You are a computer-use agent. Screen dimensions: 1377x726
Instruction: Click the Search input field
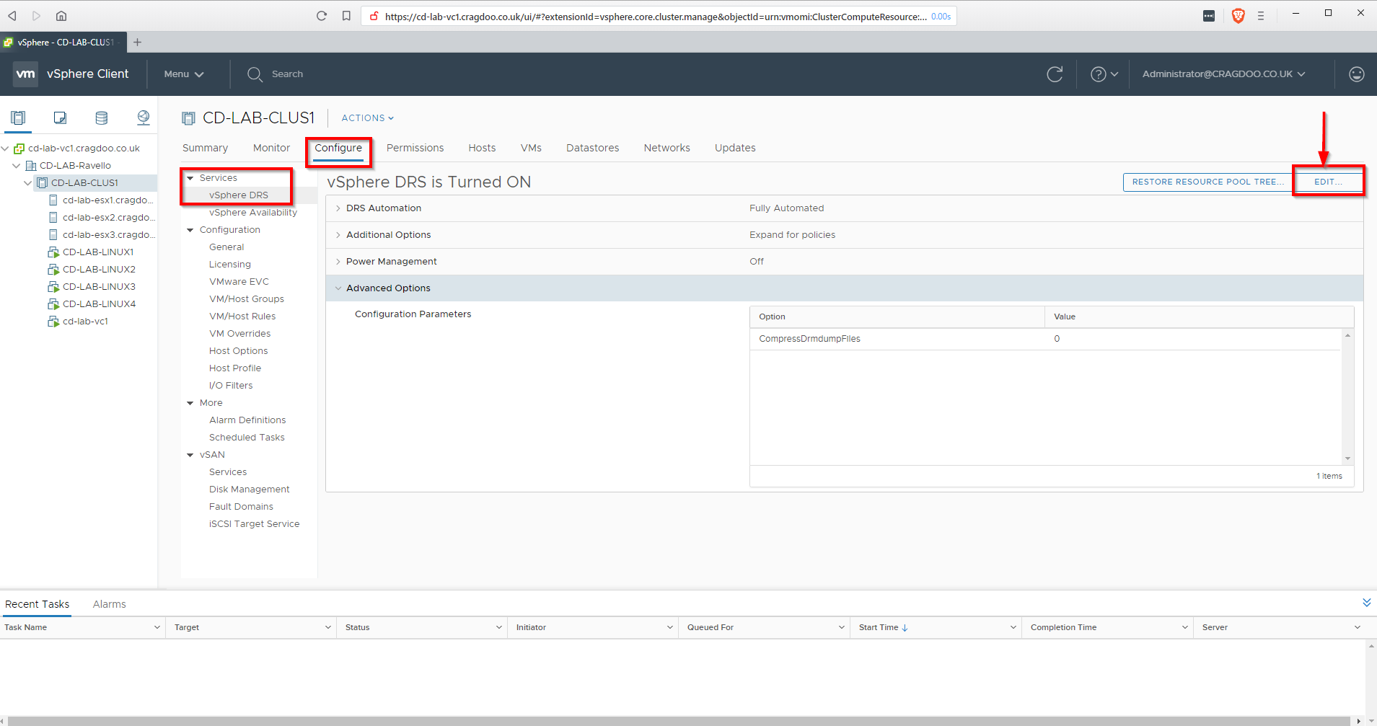tap(287, 74)
